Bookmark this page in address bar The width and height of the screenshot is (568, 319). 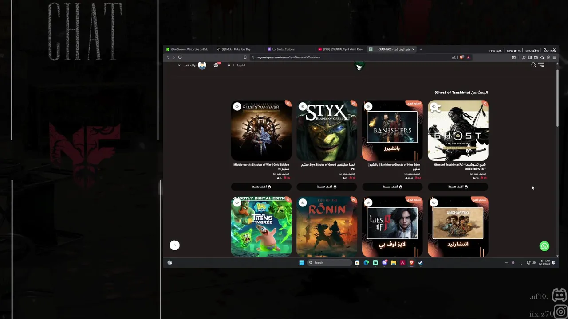(245, 57)
